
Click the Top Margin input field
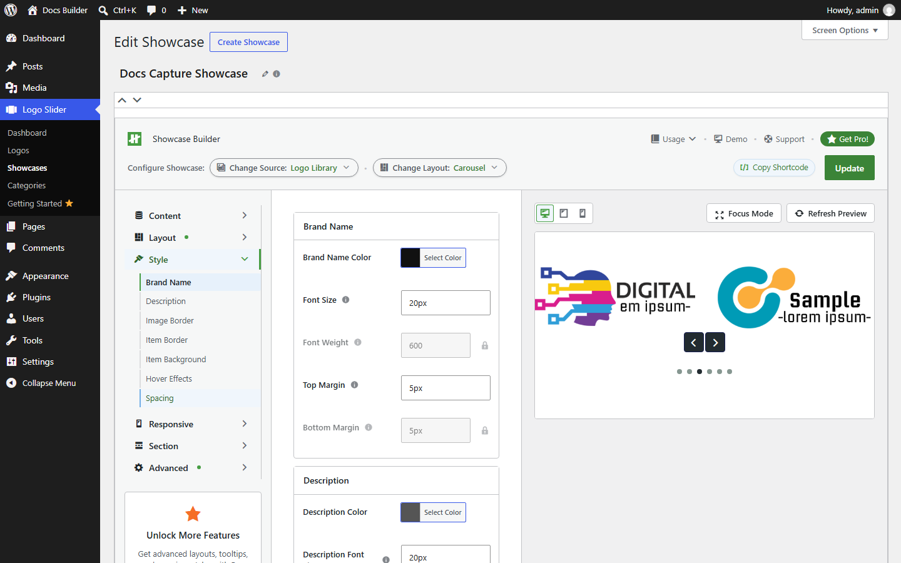(x=445, y=388)
